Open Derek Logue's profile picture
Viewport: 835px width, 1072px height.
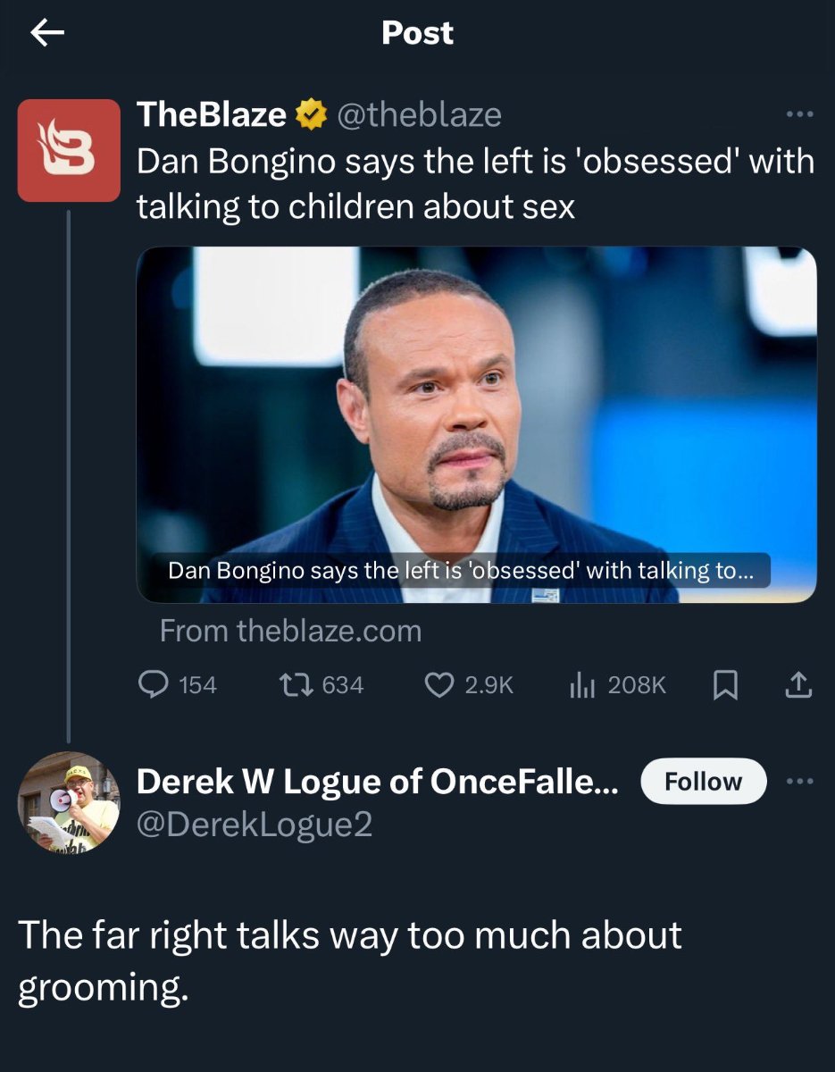[69, 802]
